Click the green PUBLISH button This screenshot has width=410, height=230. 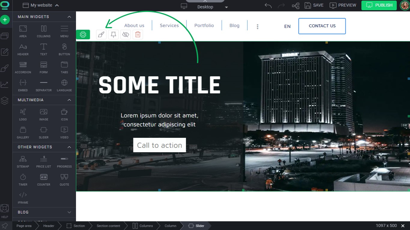click(380, 5)
